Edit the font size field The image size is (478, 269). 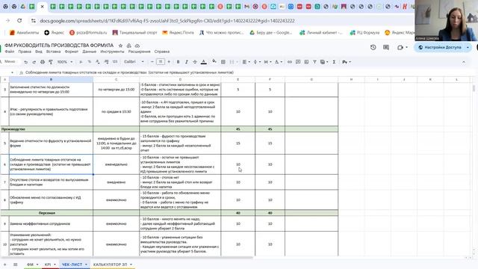tap(161, 62)
